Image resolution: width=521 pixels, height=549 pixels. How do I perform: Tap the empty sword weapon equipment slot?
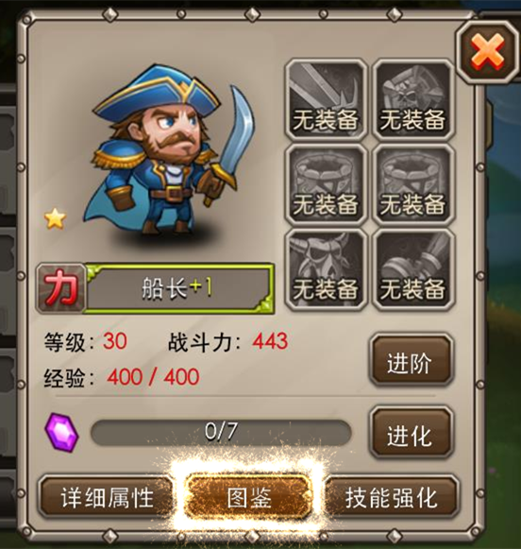click(326, 100)
